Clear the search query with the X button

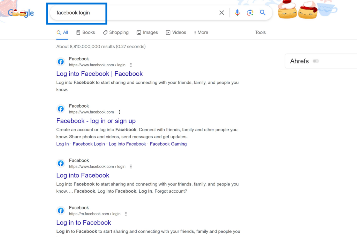pyautogui.click(x=221, y=12)
